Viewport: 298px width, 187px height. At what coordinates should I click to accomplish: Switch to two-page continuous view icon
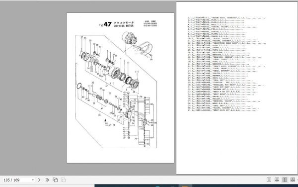coord(293,180)
